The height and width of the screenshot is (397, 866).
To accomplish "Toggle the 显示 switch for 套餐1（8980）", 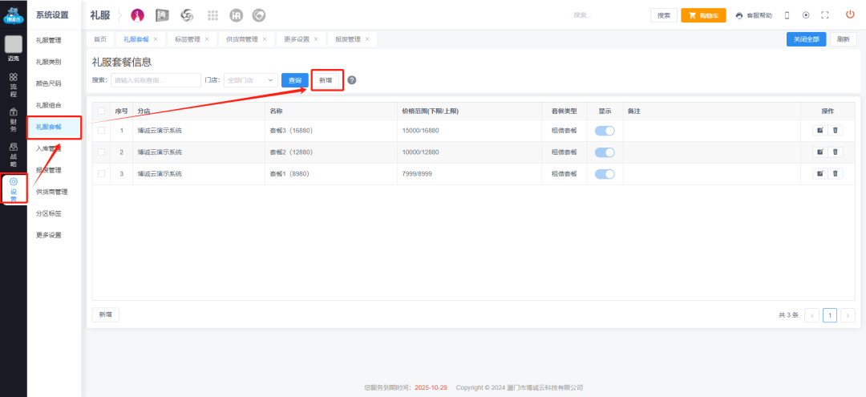I will [605, 174].
